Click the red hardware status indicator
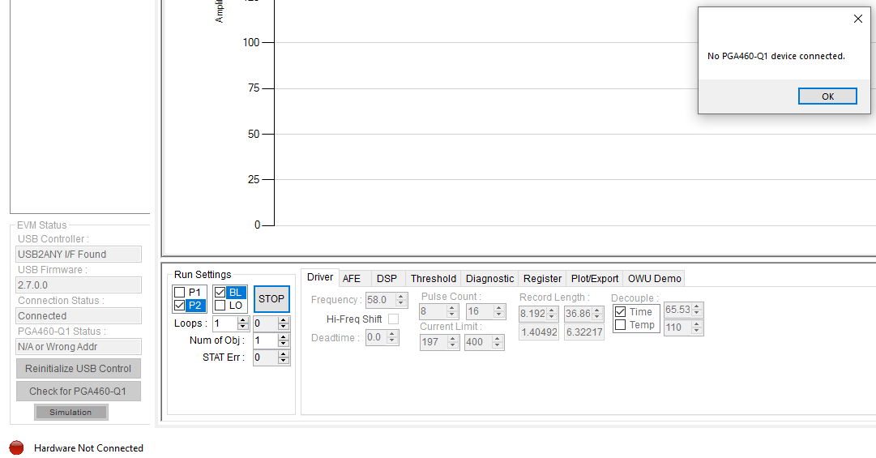Image resolution: width=876 pixels, height=458 pixels. 17,447
